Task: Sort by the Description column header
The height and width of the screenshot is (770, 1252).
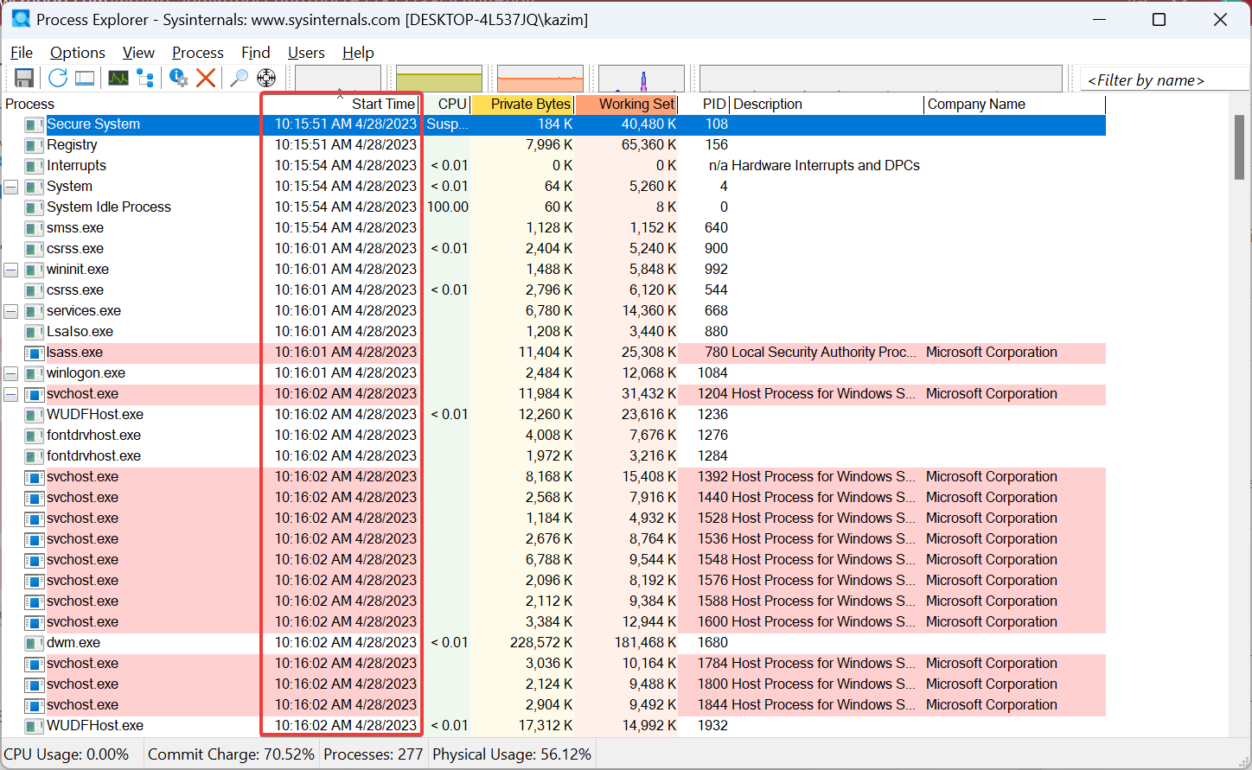Action: (x=827, y=104)
